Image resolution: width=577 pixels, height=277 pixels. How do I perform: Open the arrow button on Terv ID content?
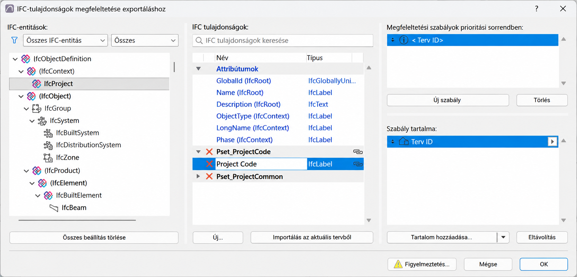coord(552,142)
